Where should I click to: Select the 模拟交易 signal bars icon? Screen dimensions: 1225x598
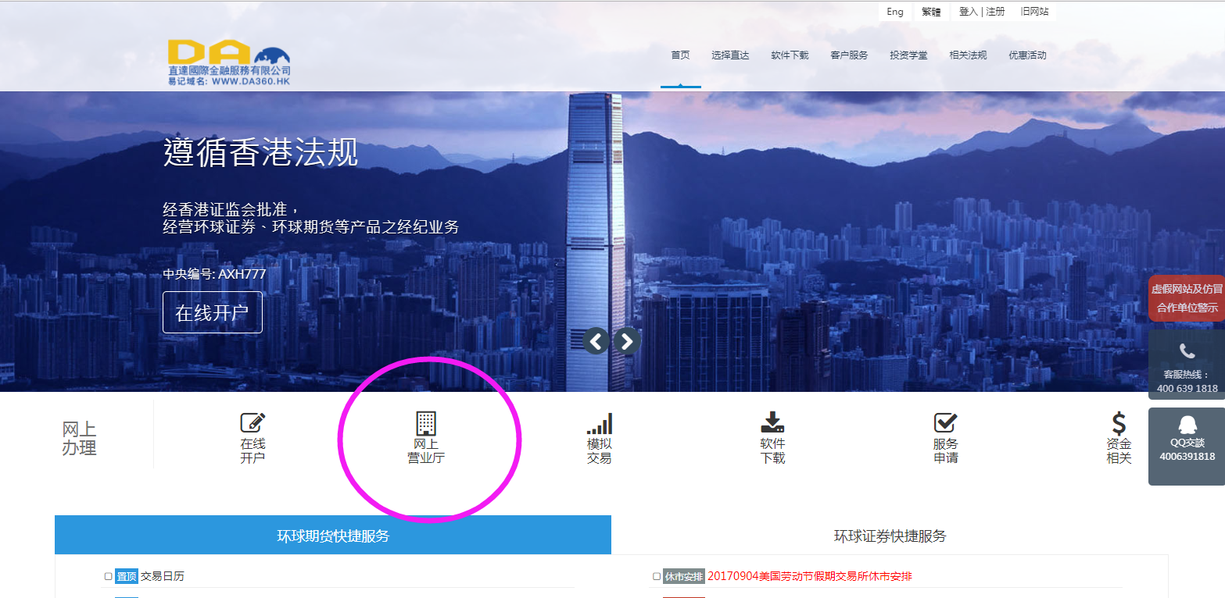(x=600, y=423)
